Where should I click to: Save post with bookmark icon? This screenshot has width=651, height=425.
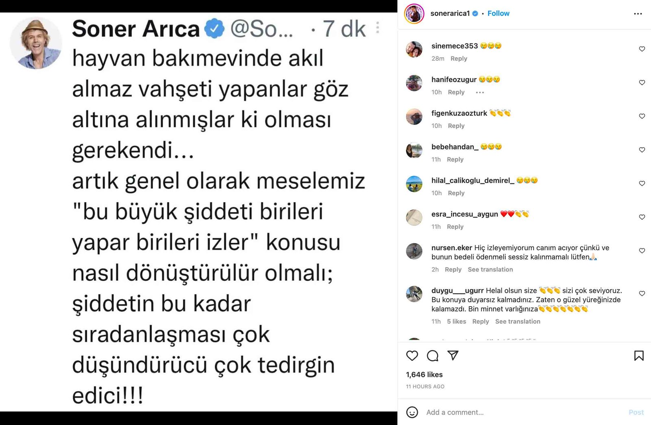tap(639, 356)
